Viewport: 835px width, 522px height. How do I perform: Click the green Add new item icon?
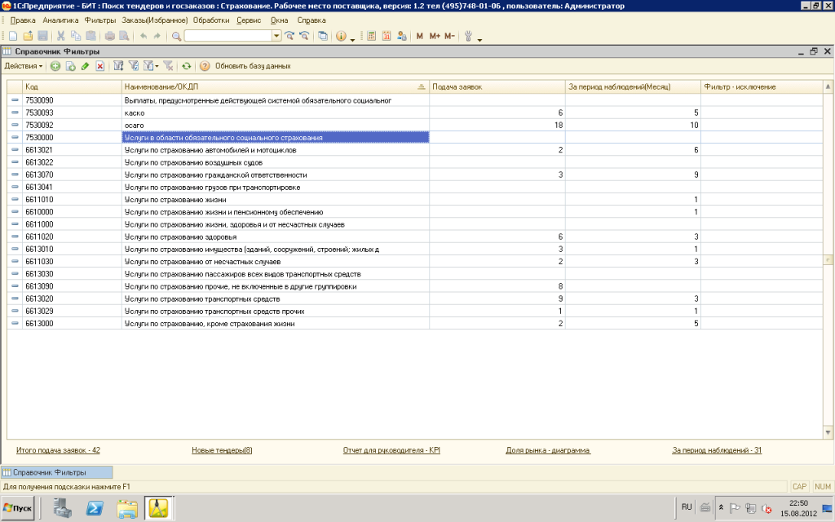point(55,66)
